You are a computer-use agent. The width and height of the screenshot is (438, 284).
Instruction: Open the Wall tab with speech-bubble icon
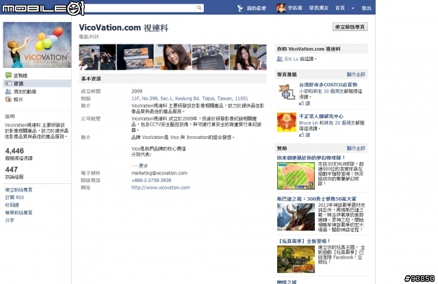point(16,75)
